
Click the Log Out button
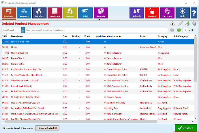[x=152, y=13]
